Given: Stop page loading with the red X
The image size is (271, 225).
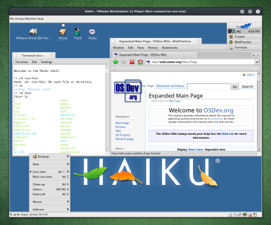Looking at the screenshot, I should click(x=132, y=62).
